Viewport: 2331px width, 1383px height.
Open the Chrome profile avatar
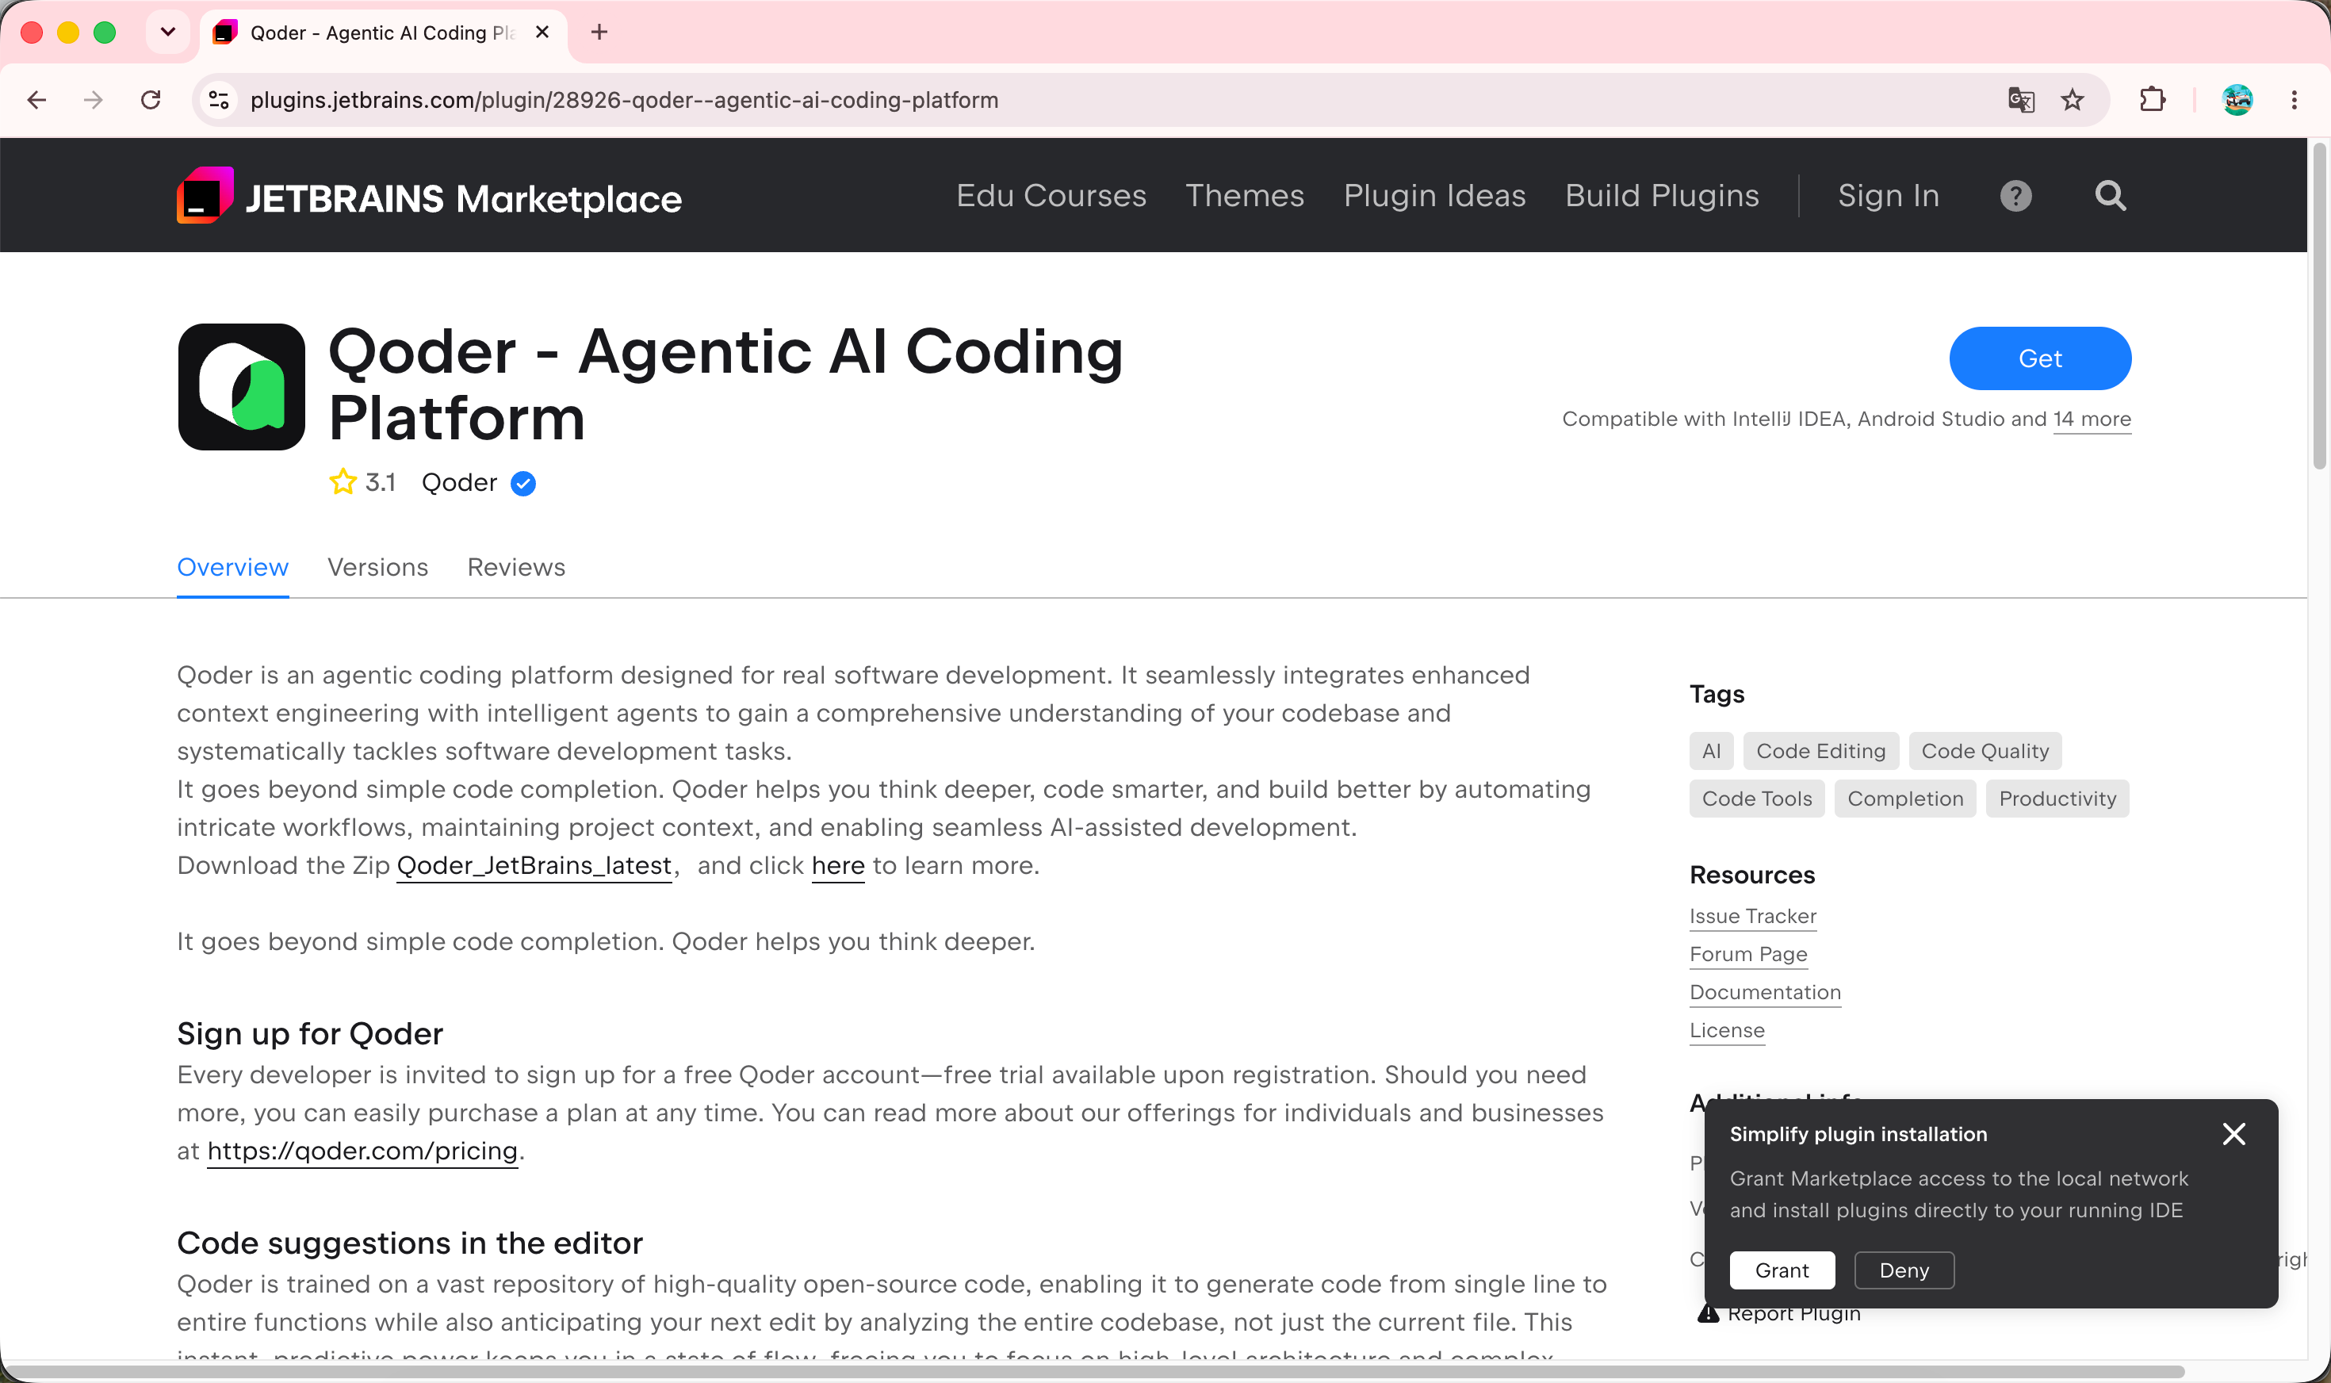2237,100
